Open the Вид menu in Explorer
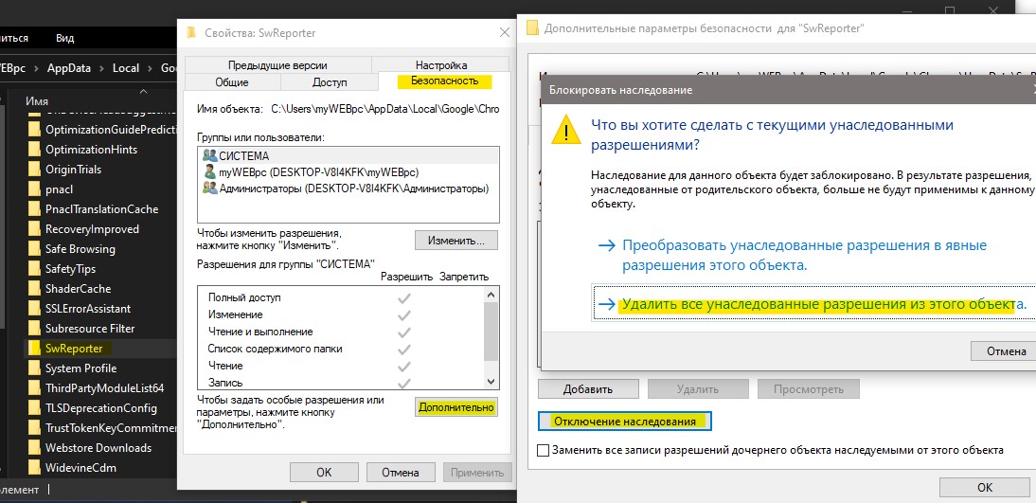 (64, 38)
